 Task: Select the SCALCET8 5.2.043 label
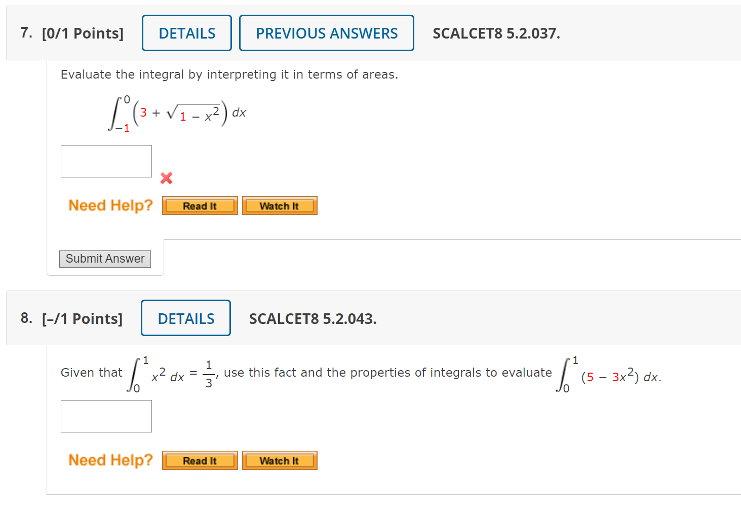click(313, 318)
